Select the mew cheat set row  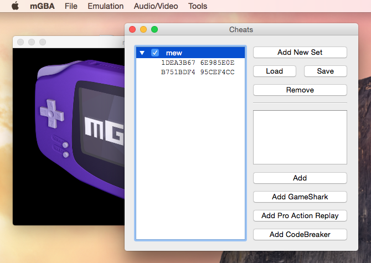coord(190,53)
